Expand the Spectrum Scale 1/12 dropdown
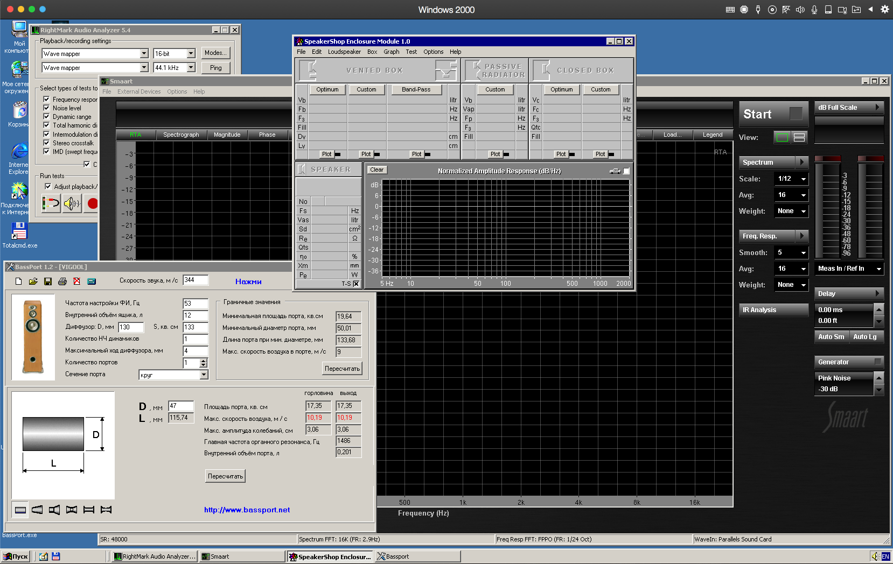 tap(803, 179)
